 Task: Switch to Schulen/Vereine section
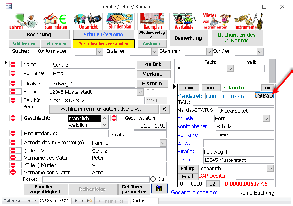(x=104, y=34)
